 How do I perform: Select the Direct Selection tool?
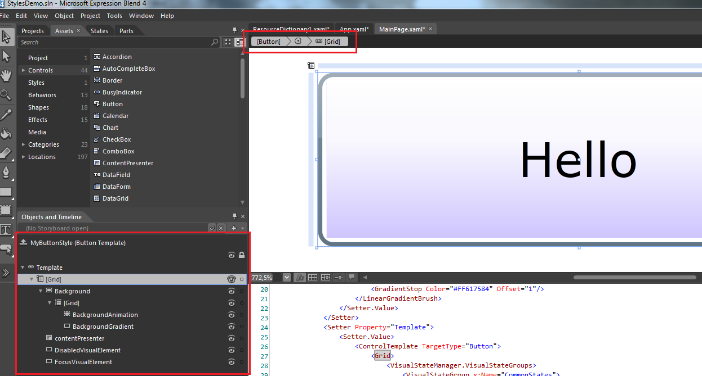tap(6, 56)
